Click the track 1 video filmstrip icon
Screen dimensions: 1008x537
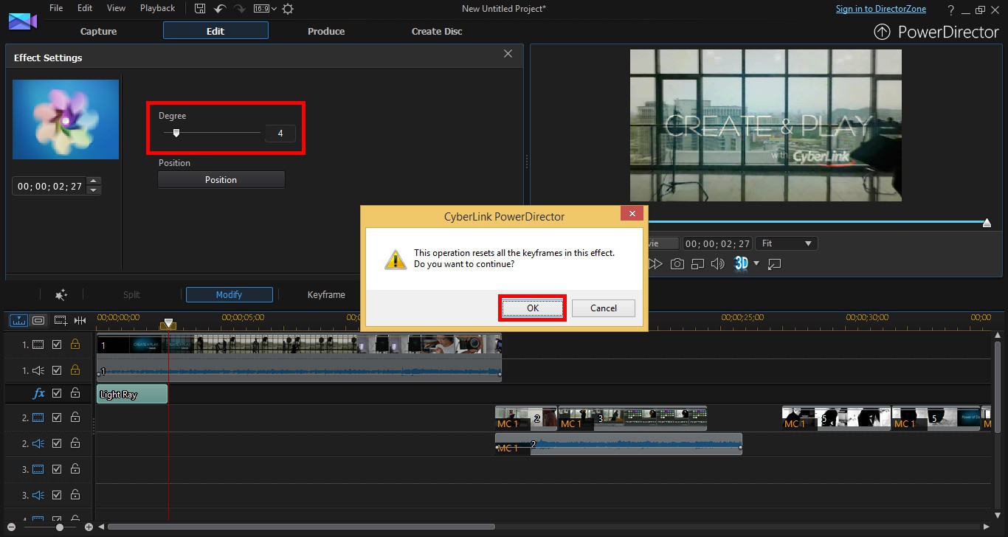click(38, 344)
